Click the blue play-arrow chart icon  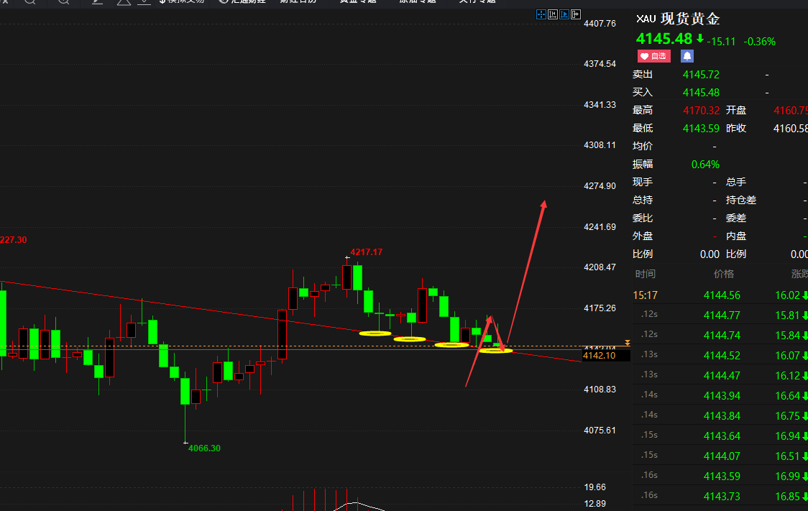tap(564, 14)
